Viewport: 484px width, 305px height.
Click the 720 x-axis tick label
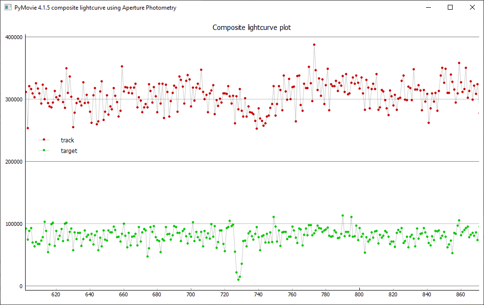point(224,294)
